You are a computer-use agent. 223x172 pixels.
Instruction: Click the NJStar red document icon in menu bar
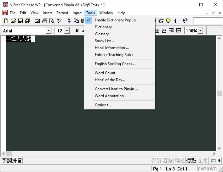[x=5, y=13]
